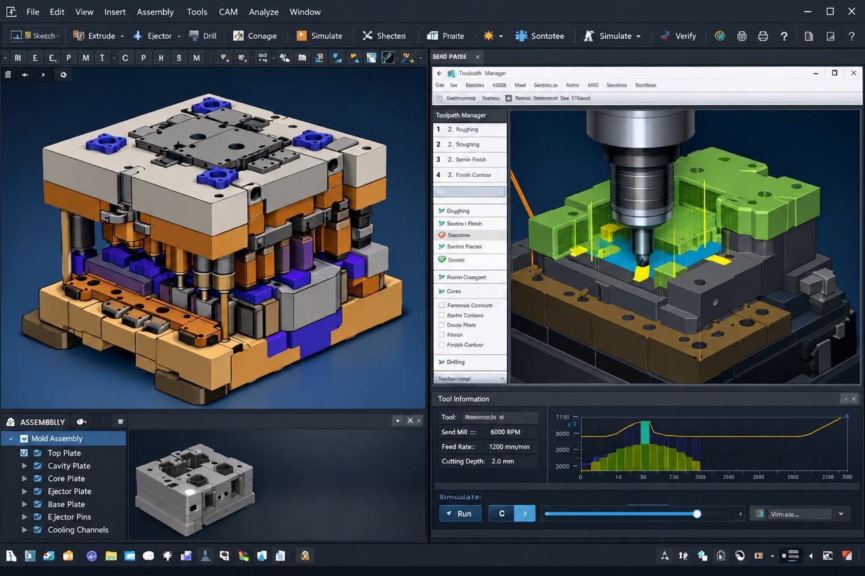Image resolution: width=865 pixels, height=576 pixels.
Task: Click the Sontotee gear icon
Action: point(521,36)
